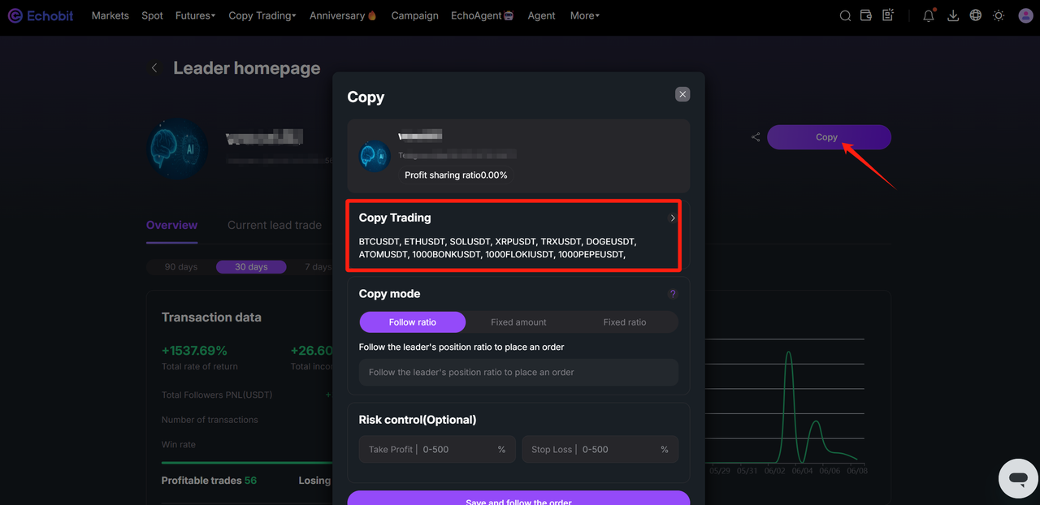Share the leader via share icon
This screenshot has height=505, width=1040.
click(x=756, y=137)
